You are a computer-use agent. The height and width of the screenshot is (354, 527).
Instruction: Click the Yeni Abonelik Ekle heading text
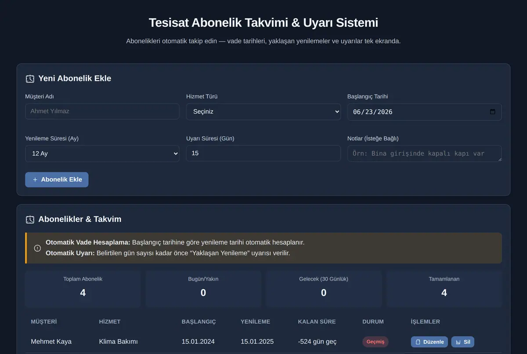75,79
